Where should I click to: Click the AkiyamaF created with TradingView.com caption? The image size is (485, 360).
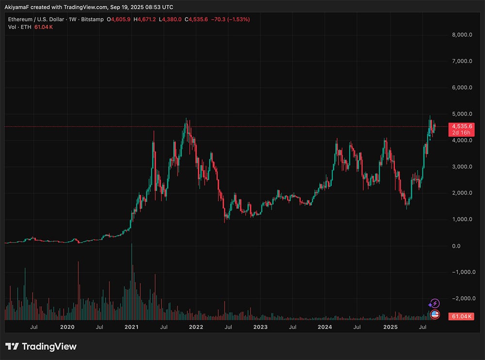(89, 7)
